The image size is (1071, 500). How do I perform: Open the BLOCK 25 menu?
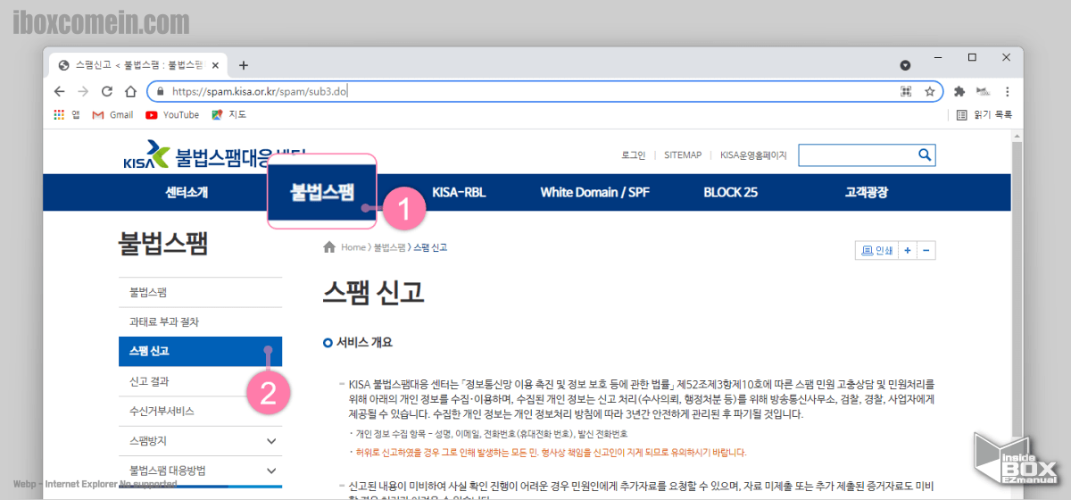coord(730,192)
